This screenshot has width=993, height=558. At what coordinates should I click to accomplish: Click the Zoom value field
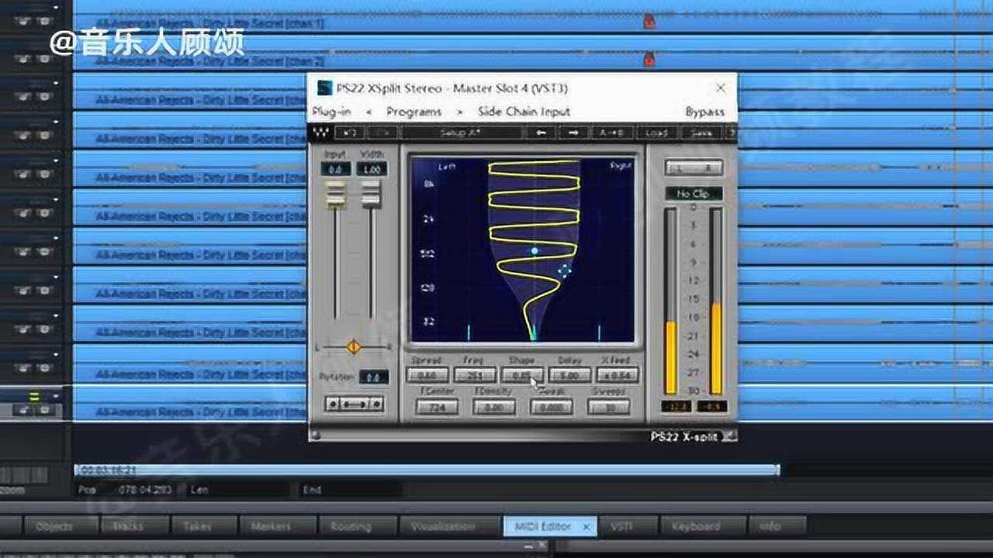(x=552, y=407)
